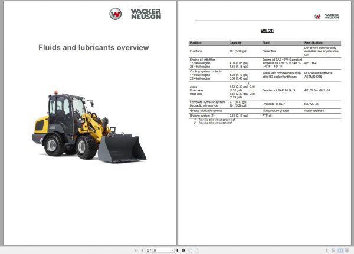Click the 'Hydraulic oil HLP' cell
This screenshot has height=254, width=354.
273,104
